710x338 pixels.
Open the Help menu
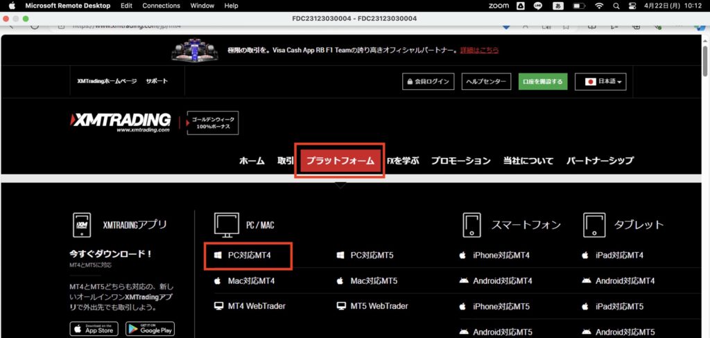pos(231,6)
